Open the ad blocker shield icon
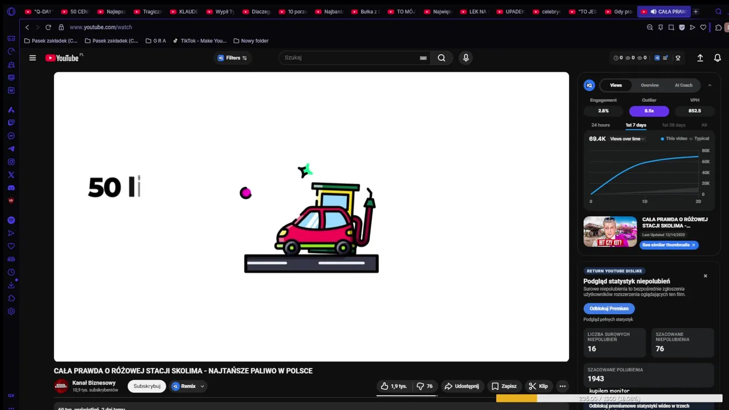The height and width of the screenshot is (410, 729). click(682, 27)
